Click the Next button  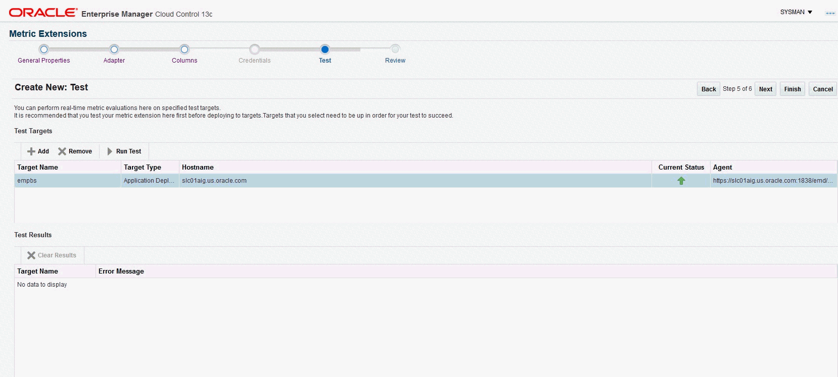tap(766, 89)
